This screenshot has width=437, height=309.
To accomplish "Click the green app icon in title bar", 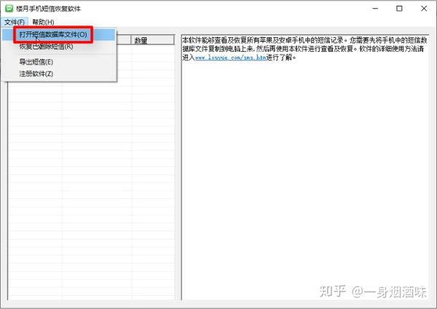I will (x=9, y=8).
